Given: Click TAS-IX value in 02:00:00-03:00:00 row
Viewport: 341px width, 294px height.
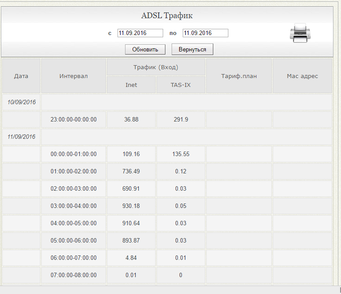Looking at the screenshot, I should 181,188.
